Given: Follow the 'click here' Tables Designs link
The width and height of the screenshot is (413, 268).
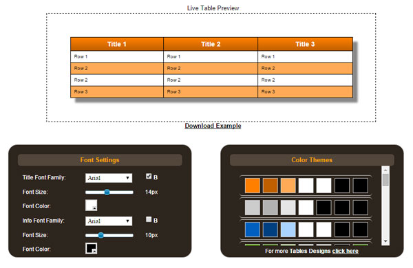Looking at the screenshot, I should (346, 251).
